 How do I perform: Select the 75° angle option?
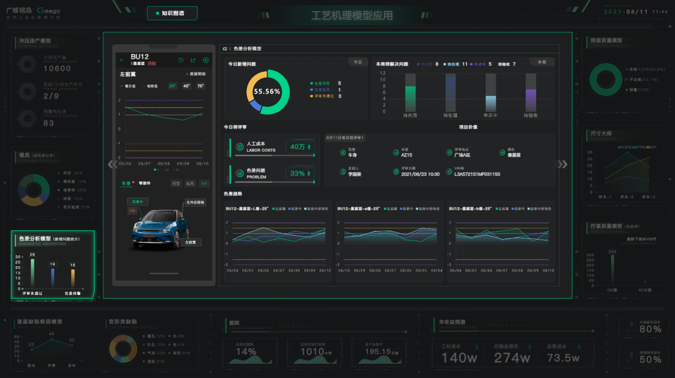pyautogui.click(x=201, y=86)
